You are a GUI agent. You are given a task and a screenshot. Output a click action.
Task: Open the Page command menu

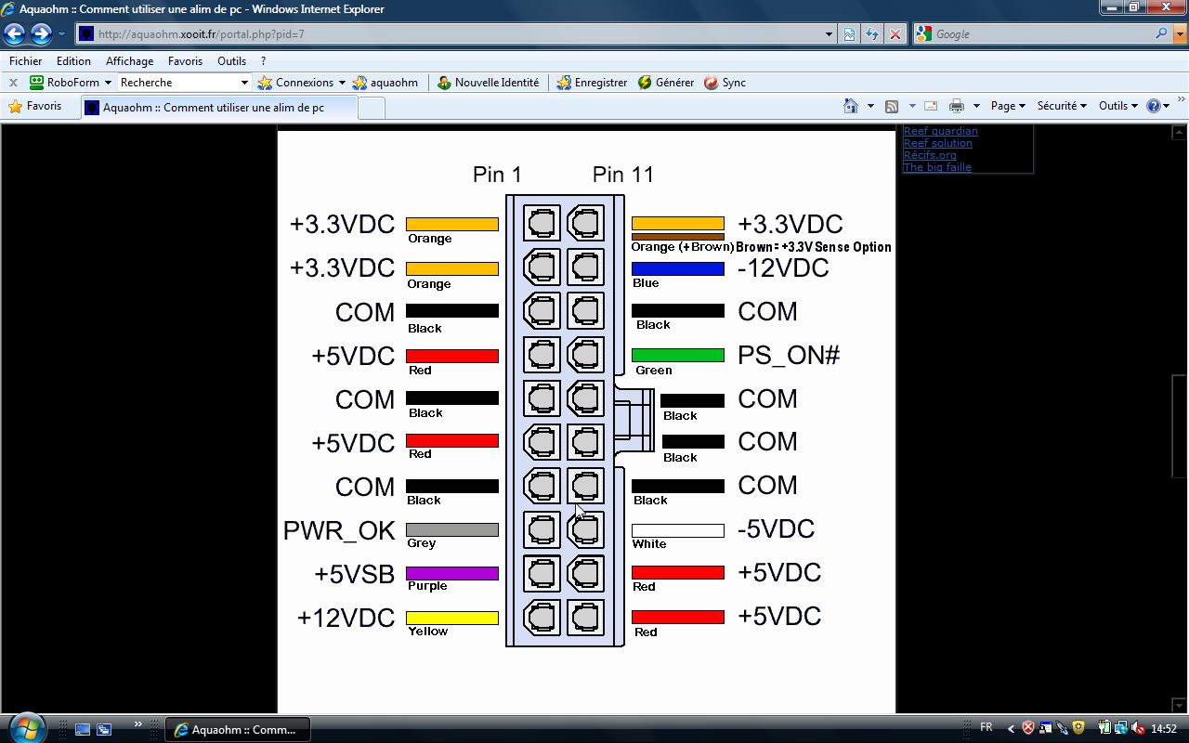[1008, 106]
